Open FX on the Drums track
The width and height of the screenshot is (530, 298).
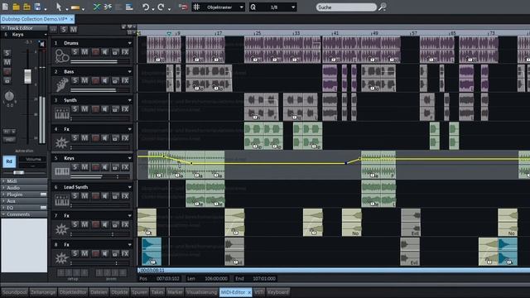(x=125, y=52)
